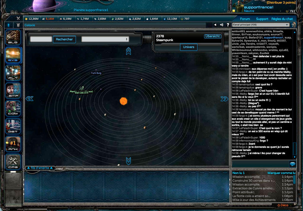Click the 12,10M resource indicator

170,19
